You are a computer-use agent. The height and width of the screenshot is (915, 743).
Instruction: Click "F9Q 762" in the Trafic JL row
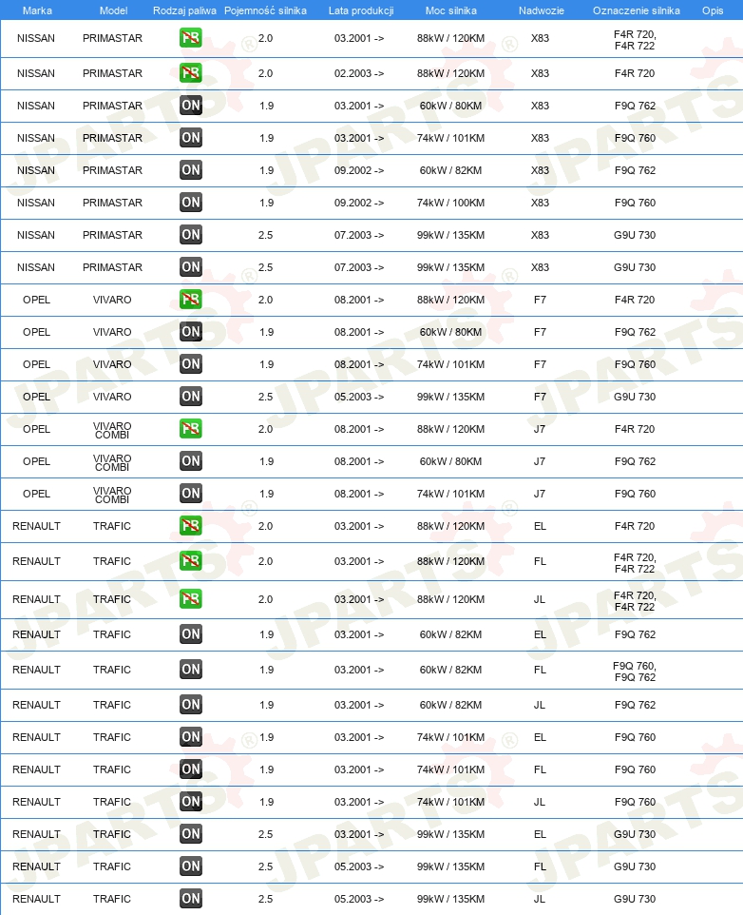click(635, 705)
